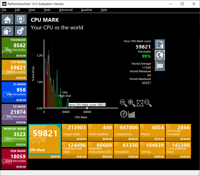Select the Memory Mark 3523 tile
The width and height of the screenshot is (200, 176).
click(14, 134)
